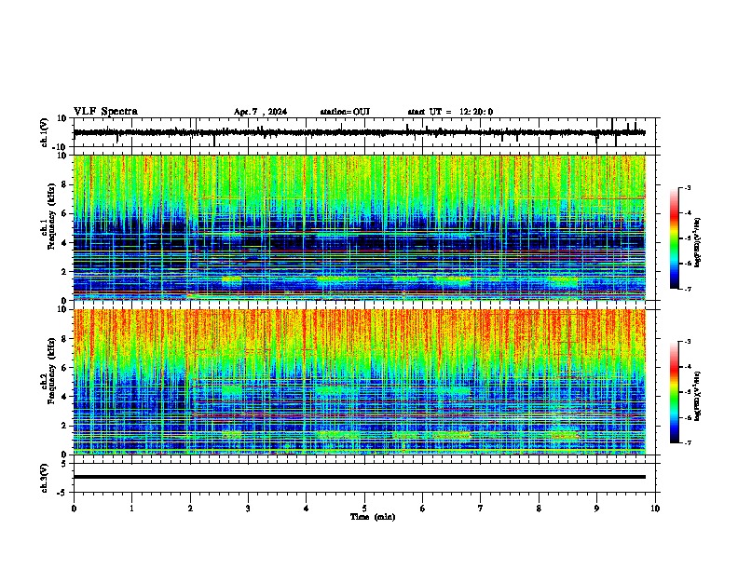Click the 6 kHz tick on ch.1 spectrogram
The width and height of the screenshot is (738, 570).
[x=65, y=213]
